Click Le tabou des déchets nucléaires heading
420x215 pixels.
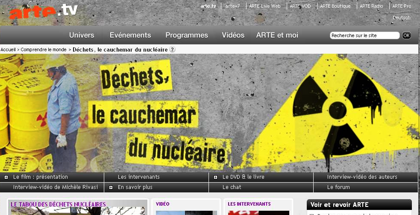[x=58, y=204]
